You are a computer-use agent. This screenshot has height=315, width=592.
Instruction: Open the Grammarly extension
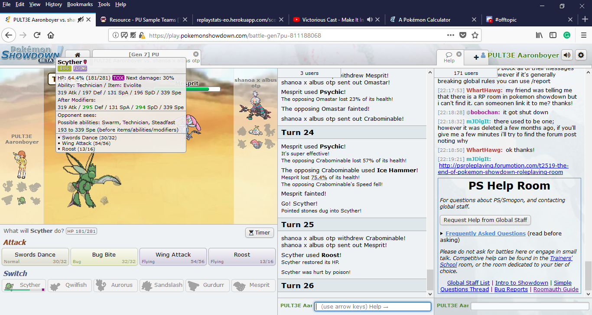567,35
